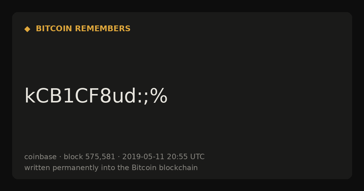Click the empty card area right of the message

[x=258, y=96]
